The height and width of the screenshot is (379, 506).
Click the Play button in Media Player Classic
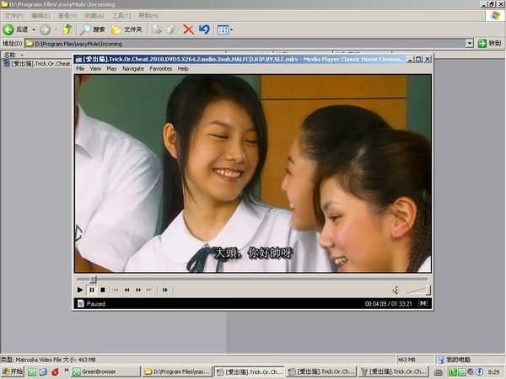click(x=80, y=290)
